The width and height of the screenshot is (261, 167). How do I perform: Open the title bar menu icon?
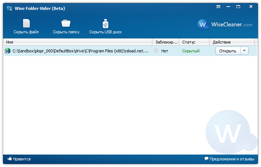[218, 7]
